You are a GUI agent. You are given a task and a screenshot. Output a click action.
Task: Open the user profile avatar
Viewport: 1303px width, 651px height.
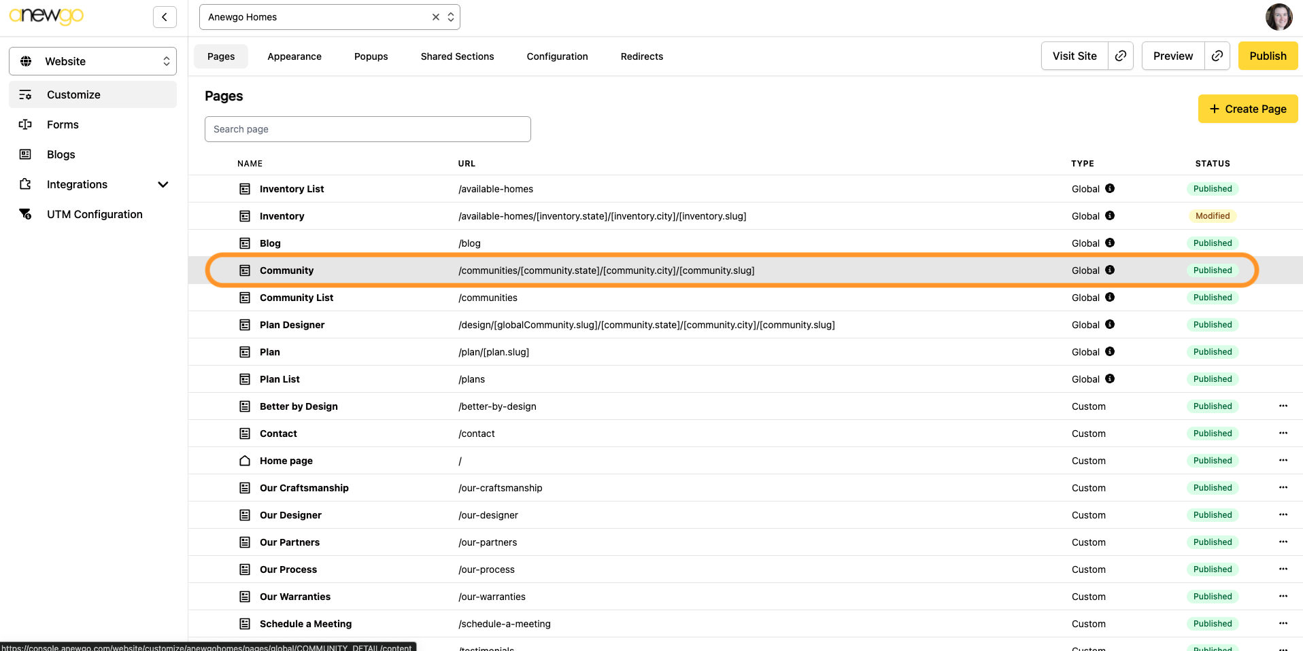click(1279, 17)
